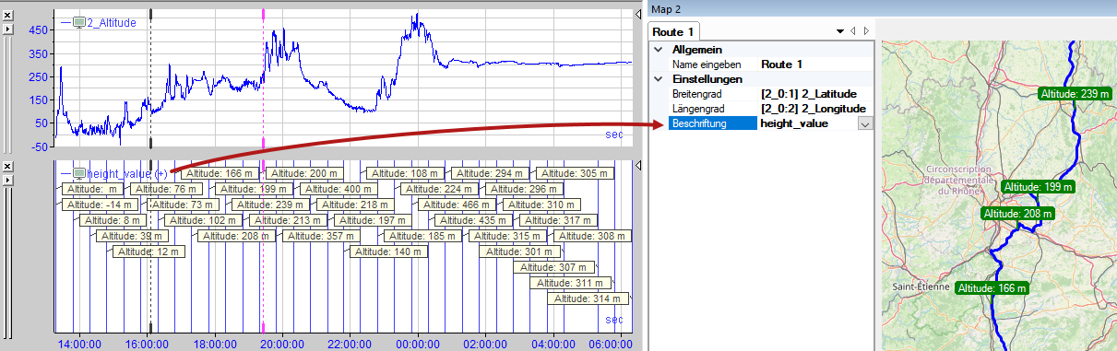1117x351 pixels.
Task: Click the Altitude: 166 m label on the map
Action: pyautogui.click(x=992, y=288)
